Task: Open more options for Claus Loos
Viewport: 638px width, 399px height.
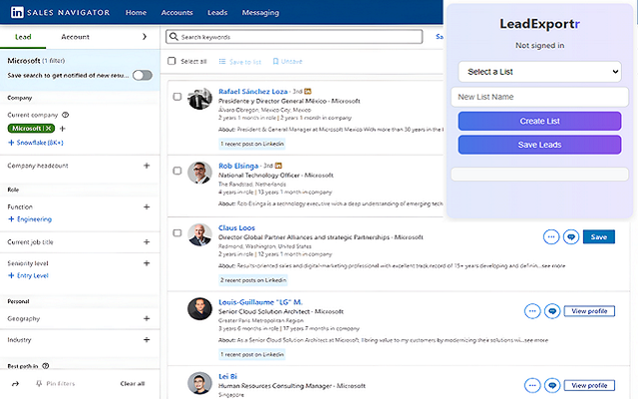Action: pos(551,237)
